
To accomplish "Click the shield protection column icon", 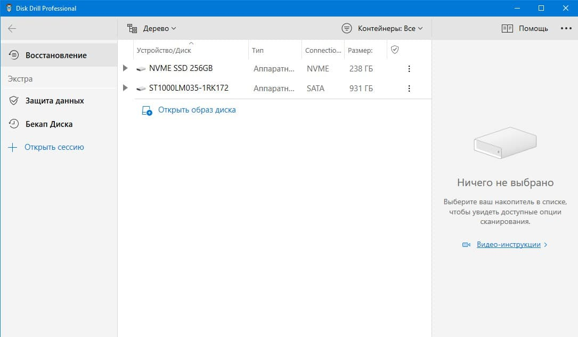I will [395, 50].
